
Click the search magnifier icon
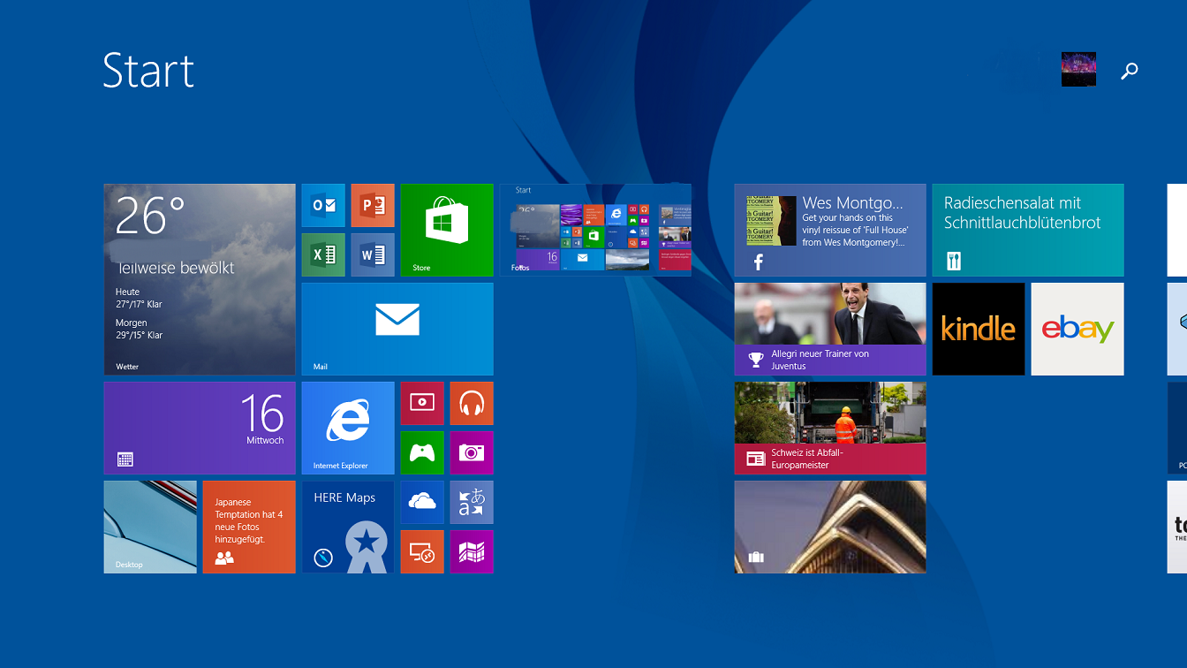tap(1130, 71)
